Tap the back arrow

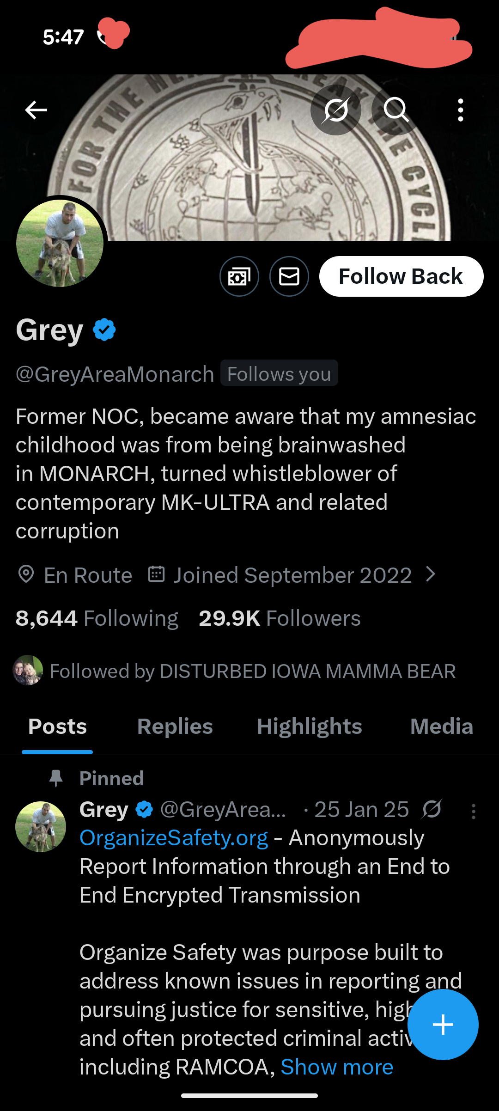pyautogui.click(x=36, y=110)
